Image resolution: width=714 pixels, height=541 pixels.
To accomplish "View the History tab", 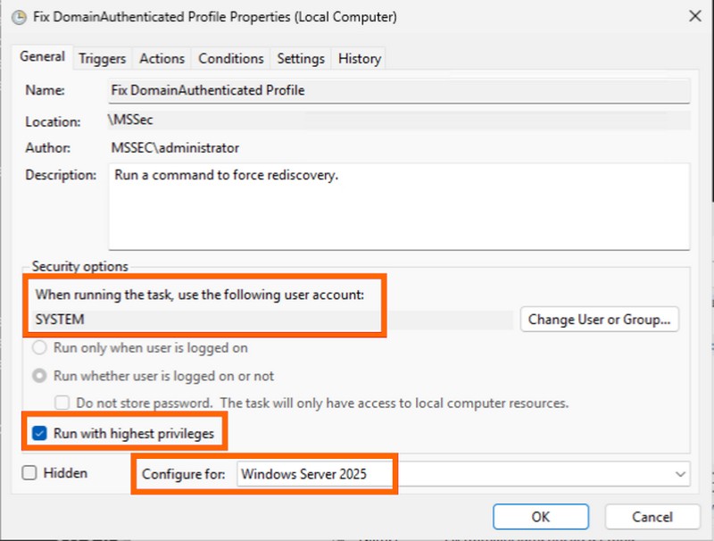I will [358, 57].
